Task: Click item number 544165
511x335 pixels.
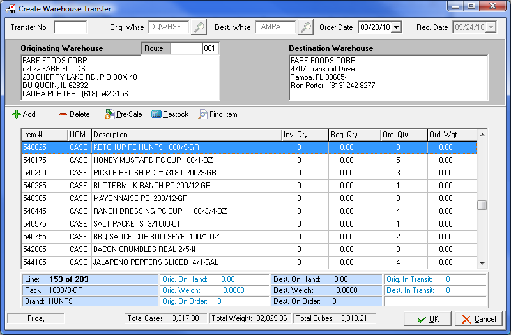Action: tap(35, 262)
